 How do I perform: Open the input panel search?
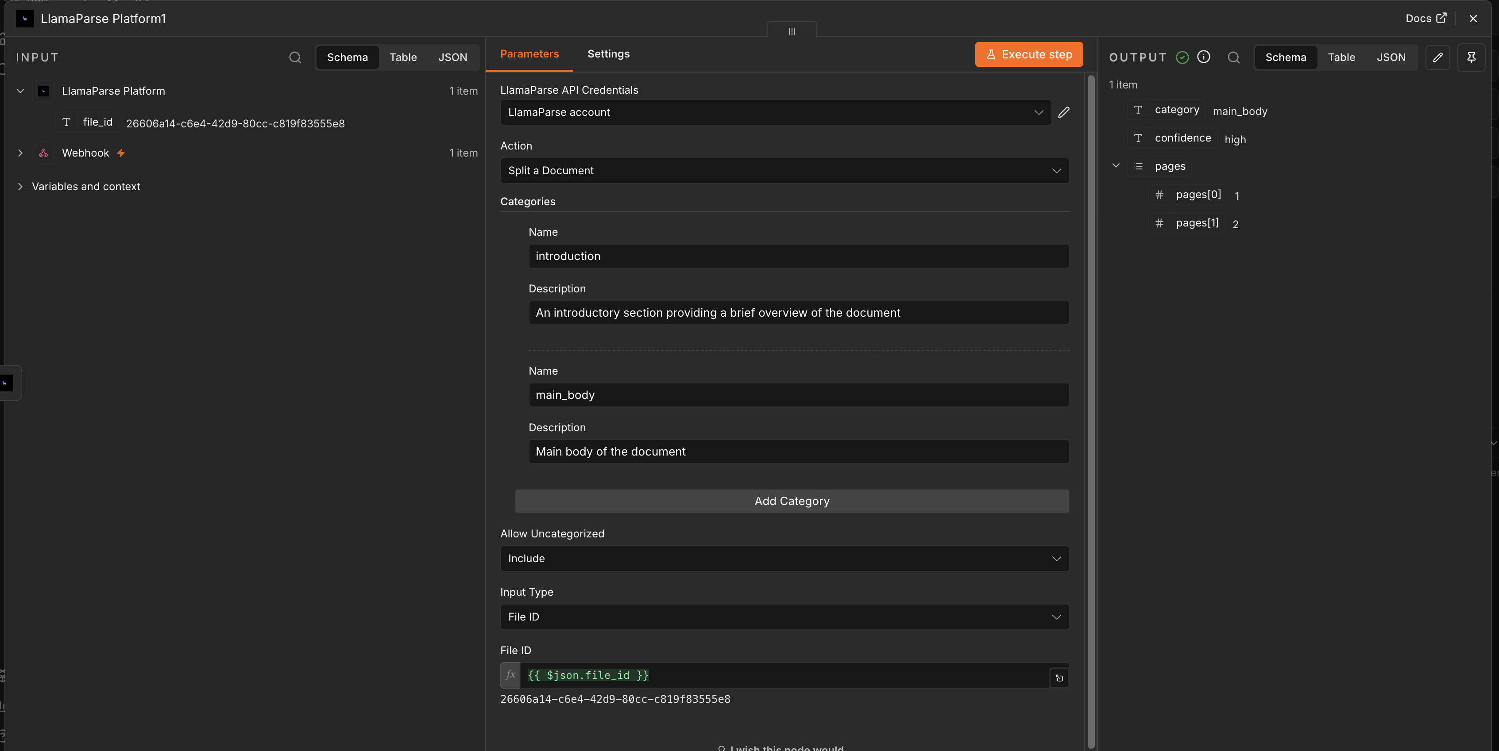(x=295, y=57)
